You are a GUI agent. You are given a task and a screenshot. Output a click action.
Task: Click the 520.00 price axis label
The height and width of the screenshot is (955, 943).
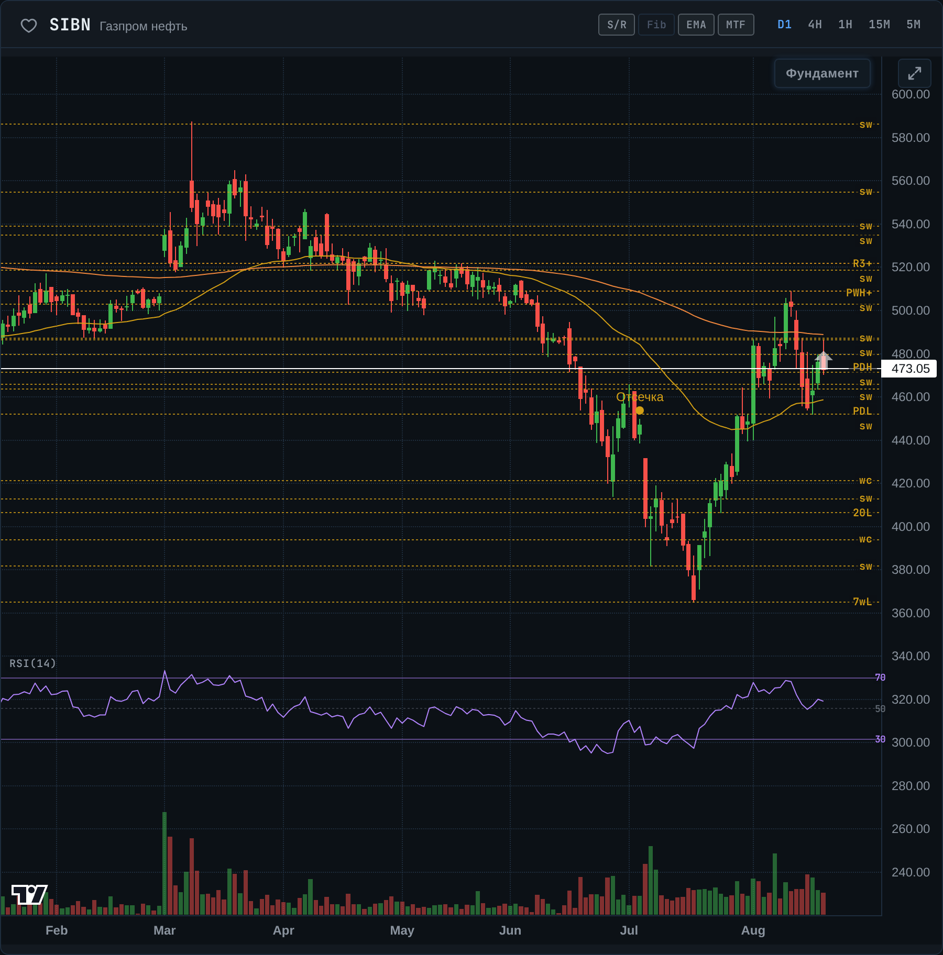point(911,267)
